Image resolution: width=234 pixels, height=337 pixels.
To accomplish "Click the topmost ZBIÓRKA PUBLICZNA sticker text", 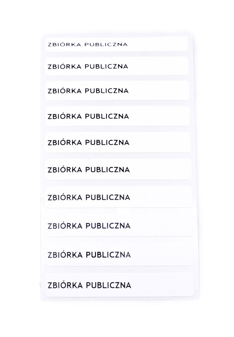I will (x=88, y=45).
